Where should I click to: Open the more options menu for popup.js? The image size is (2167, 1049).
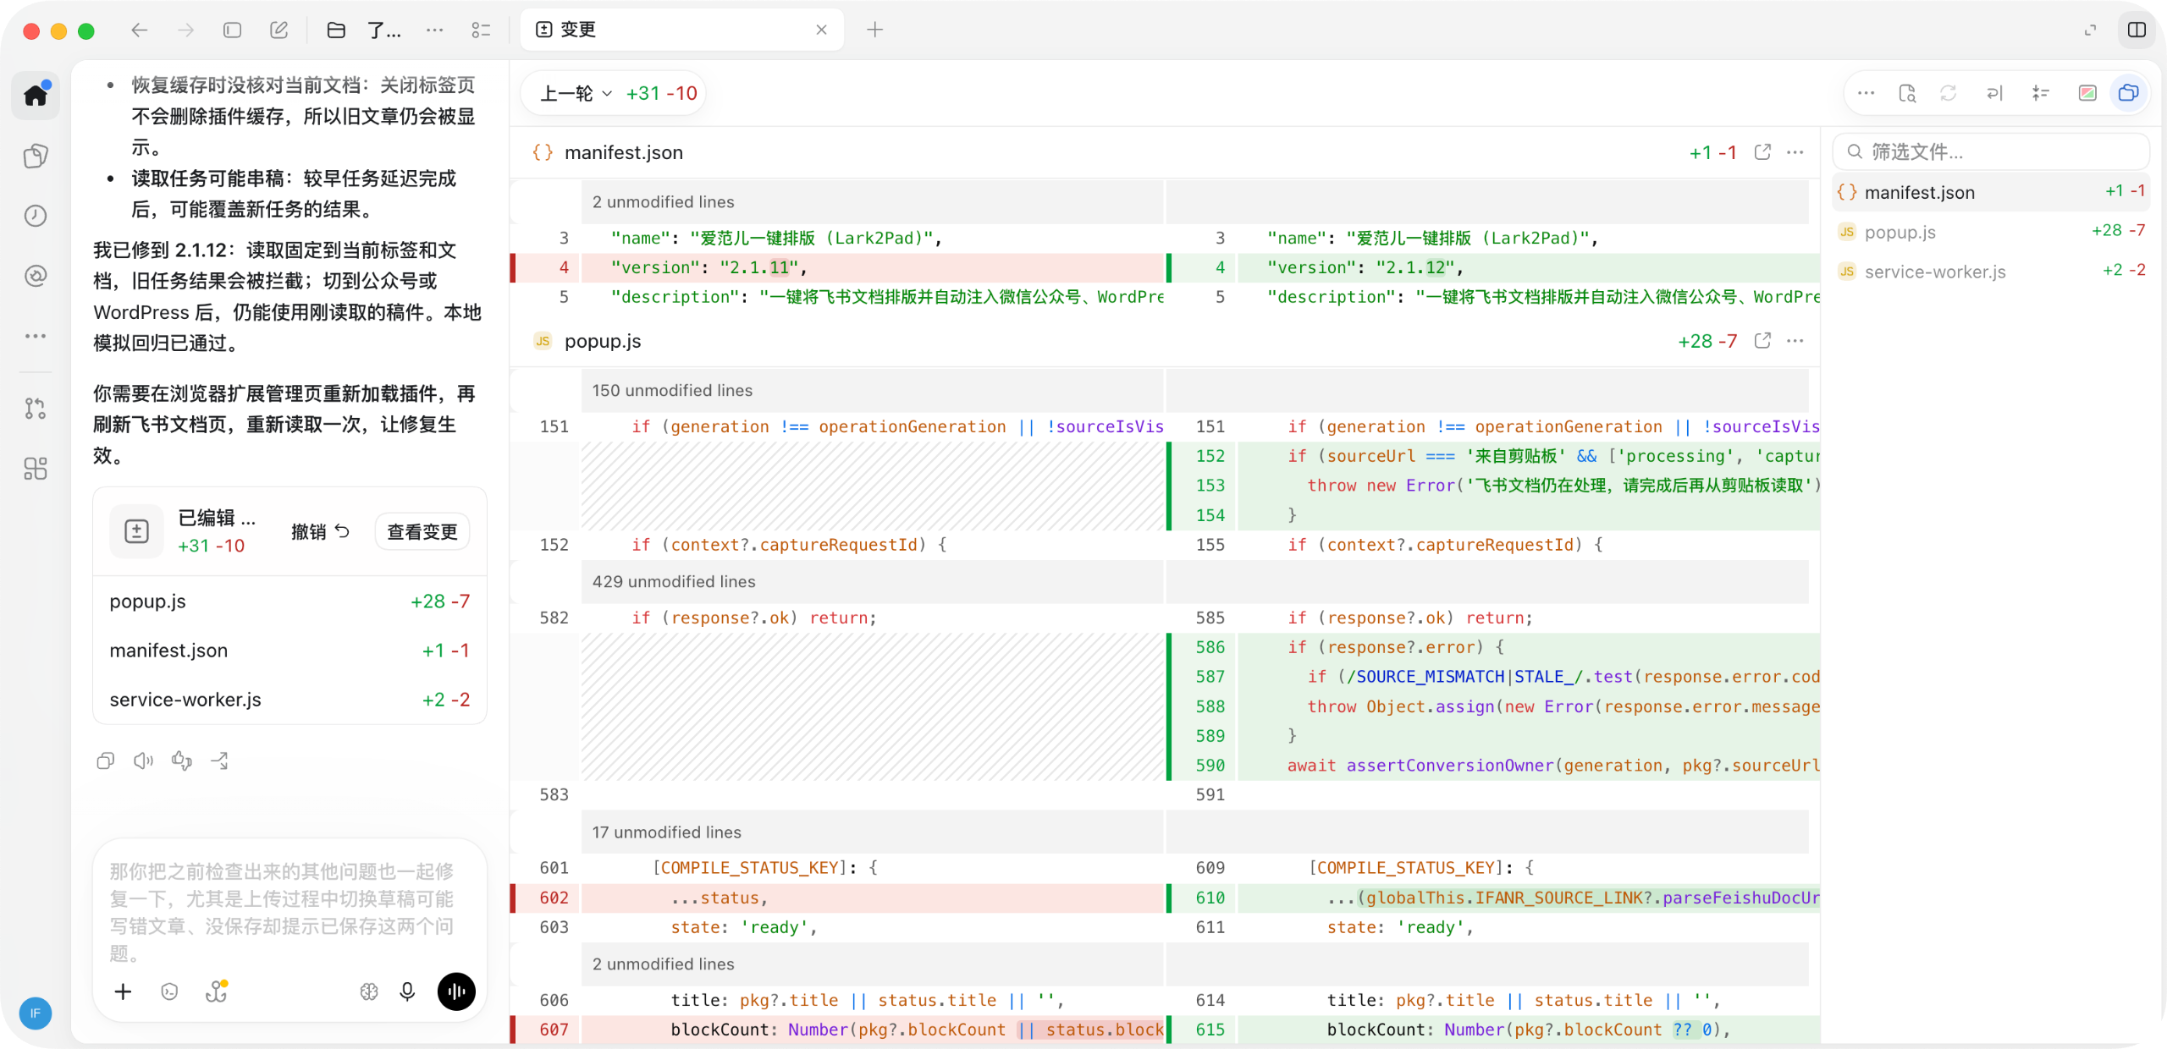pos(1795,341)
